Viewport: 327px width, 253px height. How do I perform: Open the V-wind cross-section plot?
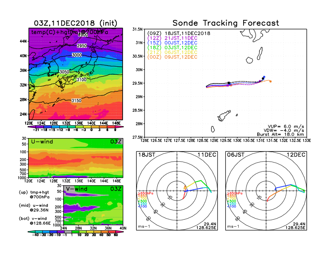[93, 205]
